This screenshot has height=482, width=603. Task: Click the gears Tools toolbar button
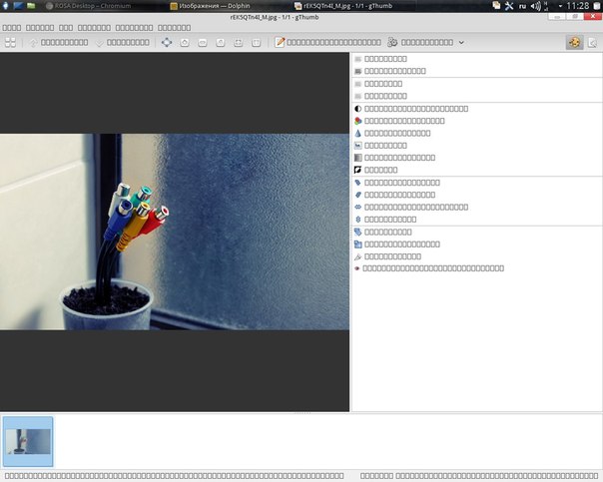pos(420,42)
